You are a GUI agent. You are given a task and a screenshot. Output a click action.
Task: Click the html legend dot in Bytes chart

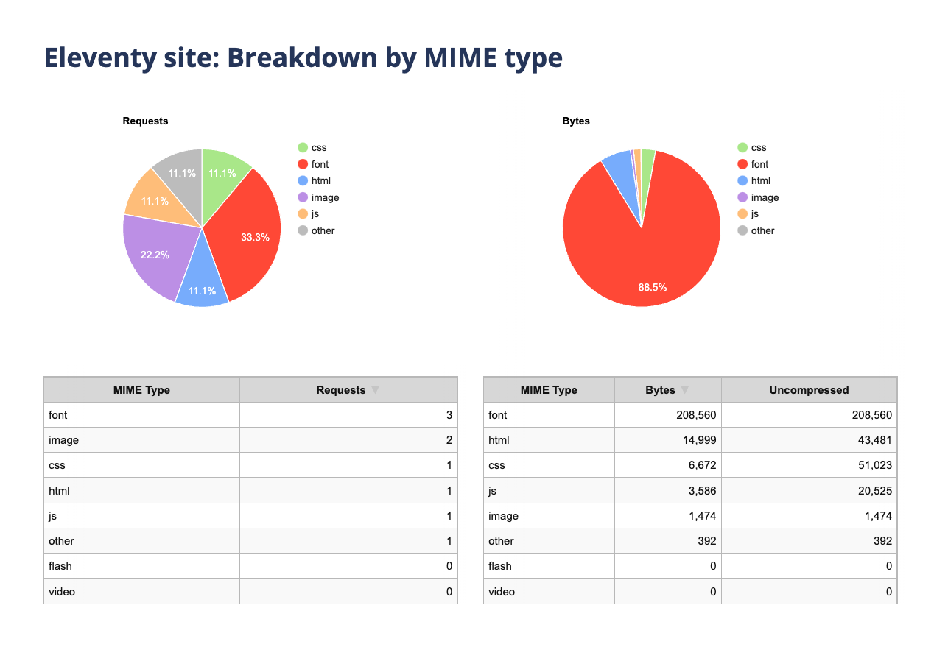pyautogui.click(x=742, y=180)
